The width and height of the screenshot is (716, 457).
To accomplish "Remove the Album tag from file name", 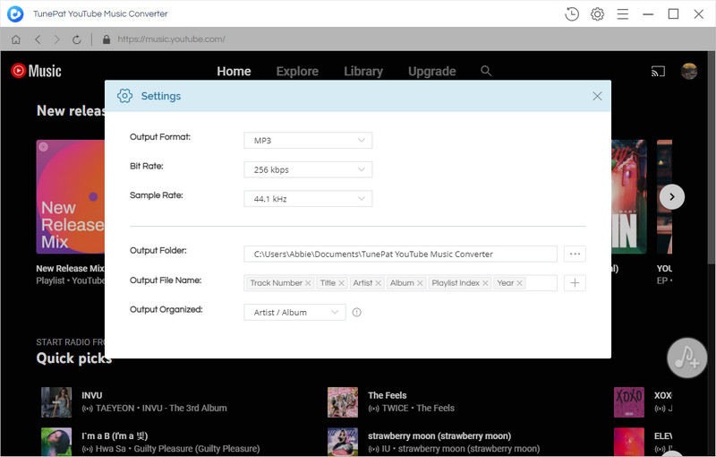I will pyautogui.click(x=420, y=283).
